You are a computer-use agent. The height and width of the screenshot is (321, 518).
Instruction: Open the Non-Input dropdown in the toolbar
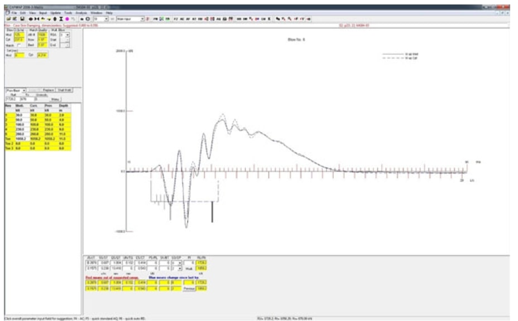click(x=142, y=18)
